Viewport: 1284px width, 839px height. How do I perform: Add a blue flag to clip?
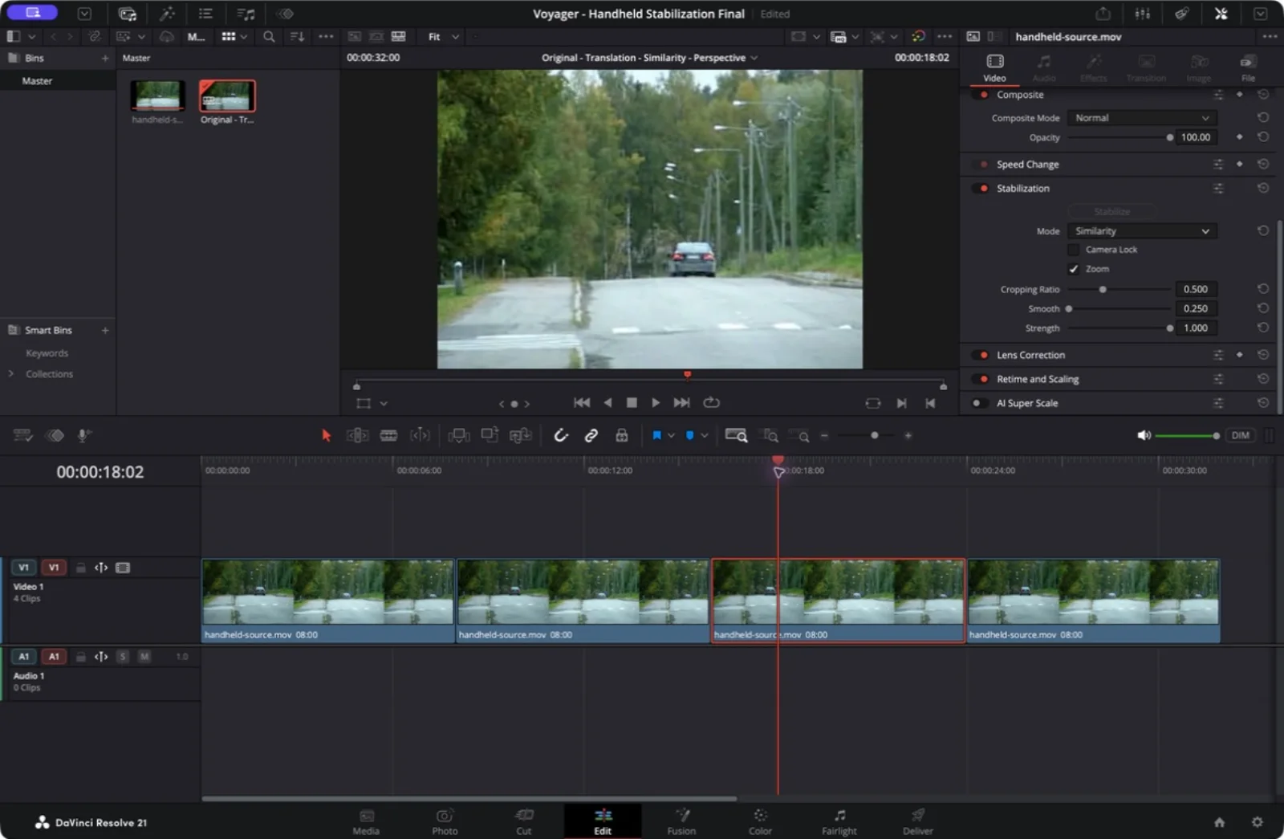pyautogui.click(x=656, y=435)
